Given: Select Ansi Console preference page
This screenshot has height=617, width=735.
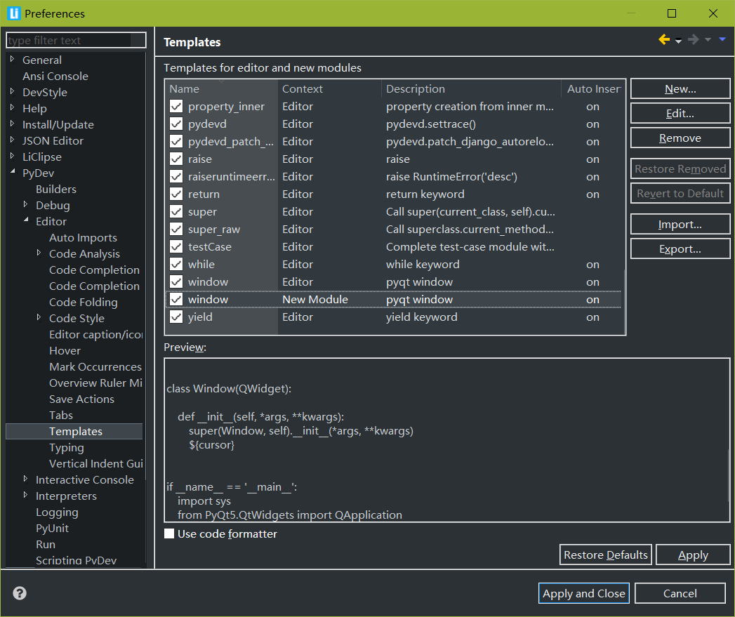Looking at the screenshot, I should click(55, 76).
